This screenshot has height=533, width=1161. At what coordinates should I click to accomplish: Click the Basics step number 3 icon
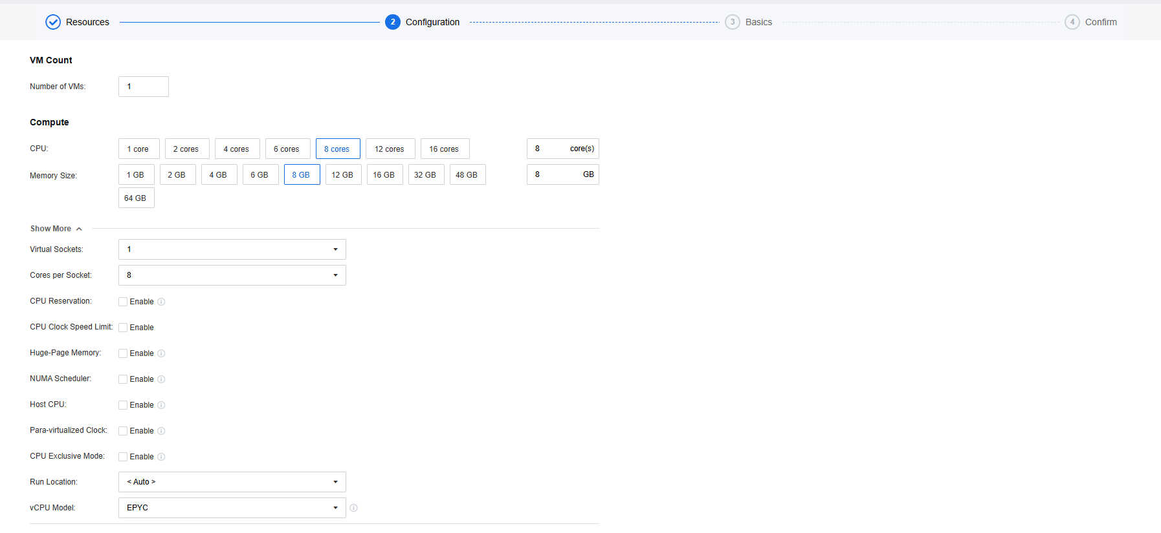(733, 22)
